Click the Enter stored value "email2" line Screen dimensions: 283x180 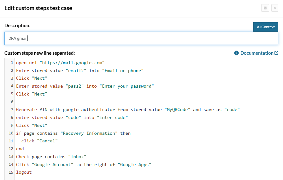(80, 71)
